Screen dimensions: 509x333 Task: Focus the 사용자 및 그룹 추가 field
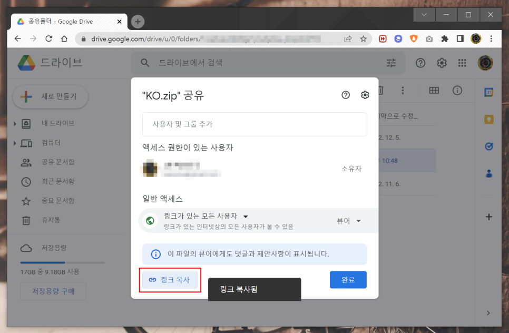point(254,124)
